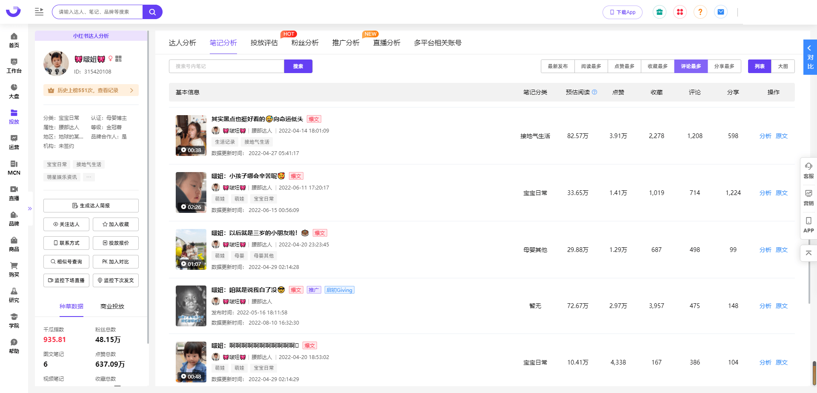
Task: Open 帮助 in left sidebar
Action: (14, 346)
